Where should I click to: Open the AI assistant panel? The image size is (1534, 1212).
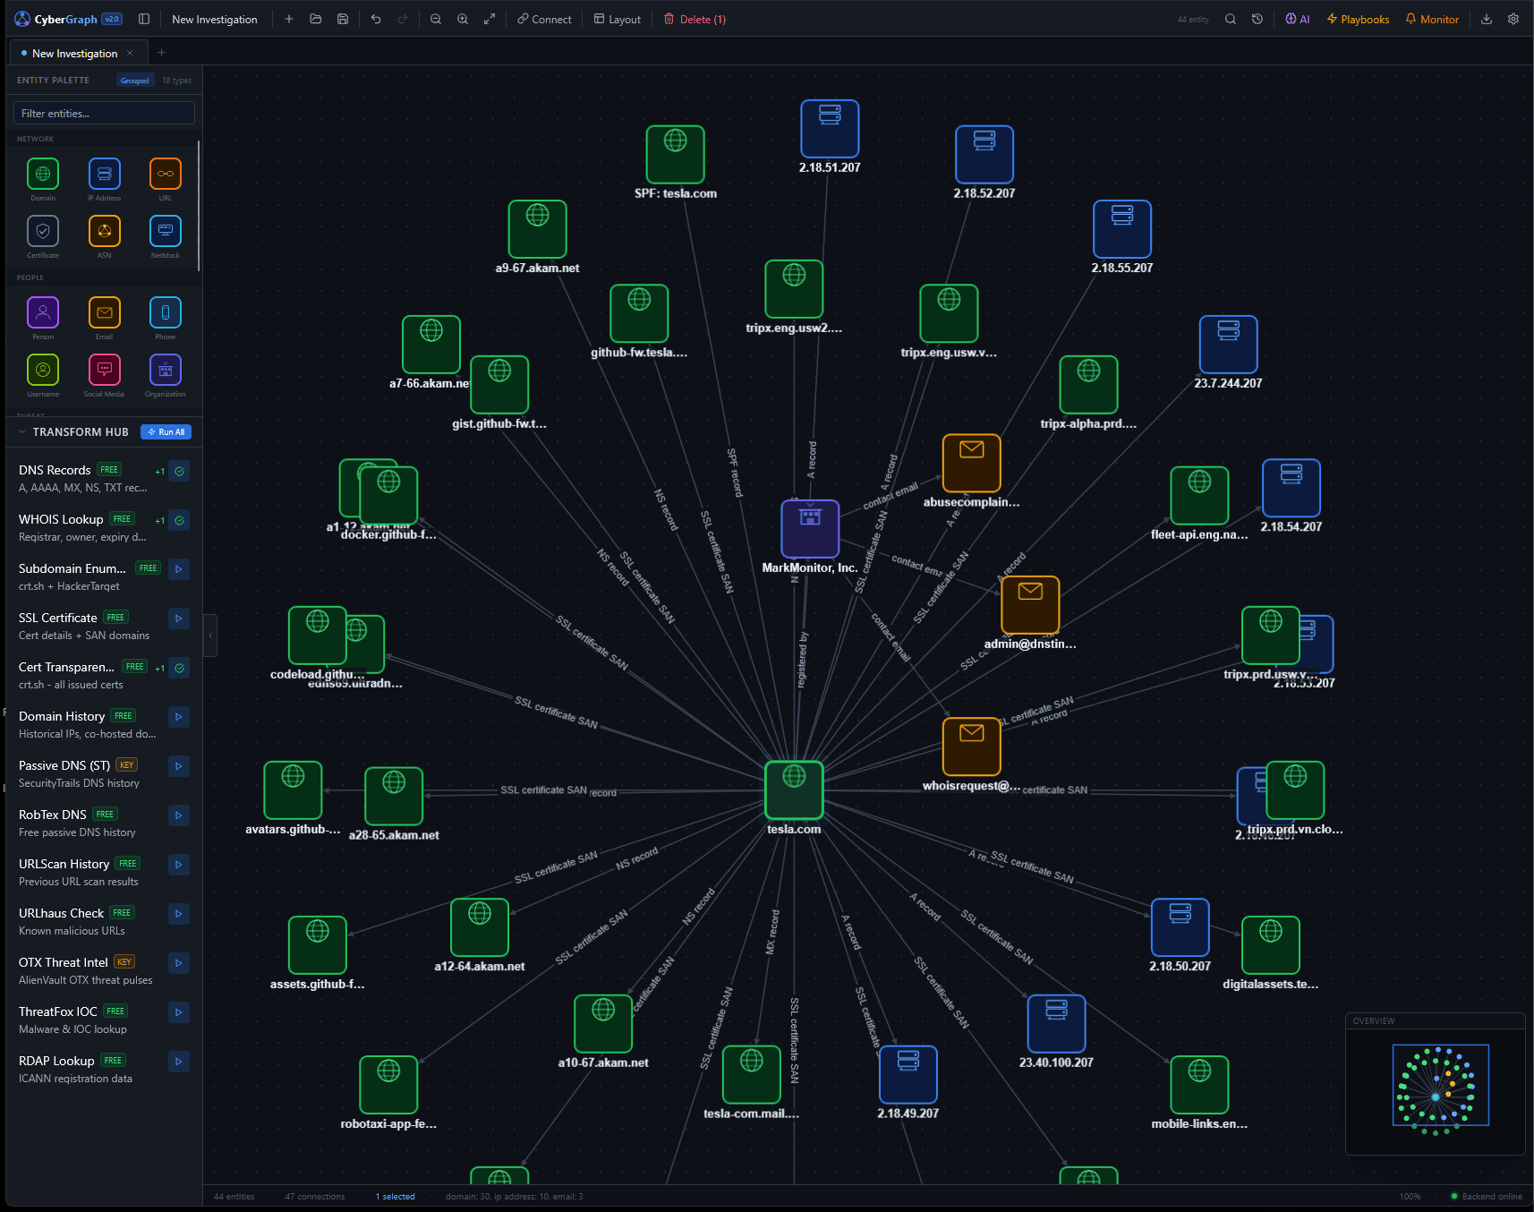point(1298,19)
